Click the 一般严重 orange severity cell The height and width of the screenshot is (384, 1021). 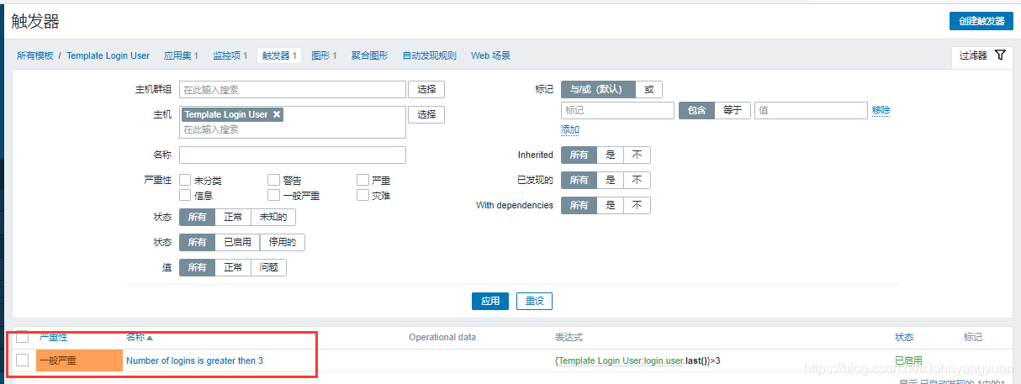79,360
